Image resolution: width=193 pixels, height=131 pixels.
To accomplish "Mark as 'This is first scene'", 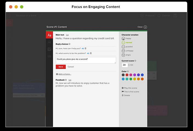I will coord(130,92).
